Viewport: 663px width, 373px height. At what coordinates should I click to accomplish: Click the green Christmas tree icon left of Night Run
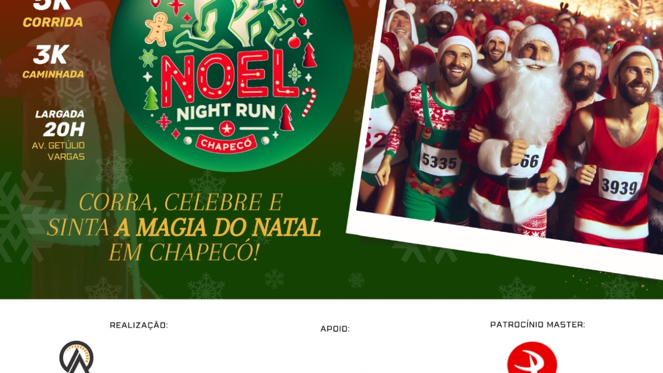pos(151,98)
